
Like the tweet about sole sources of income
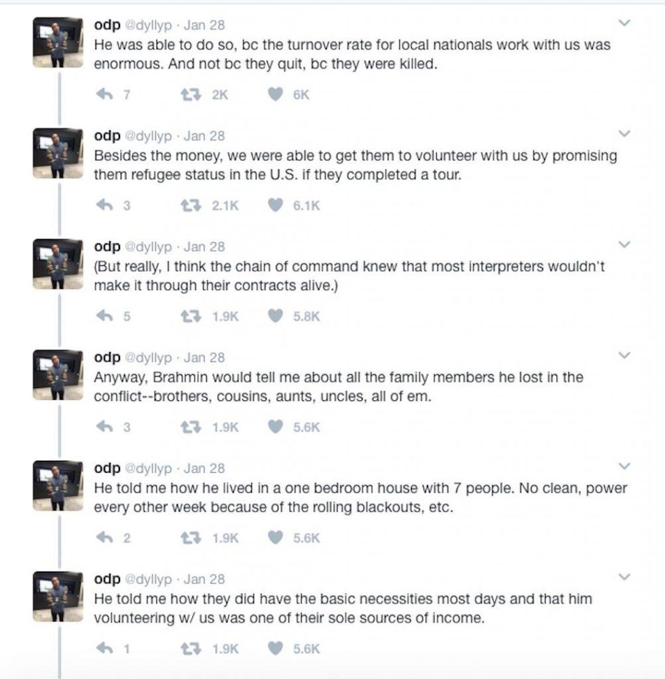tap(275, 648)
